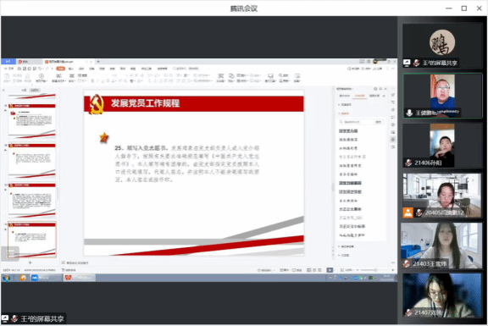Click the pin icon in the task pane header
Screen dimensions: 488x326
380,89
